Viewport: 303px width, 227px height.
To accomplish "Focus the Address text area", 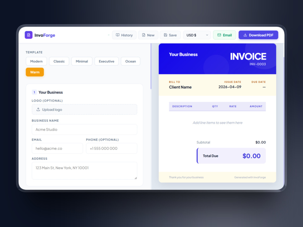I will click(85, 171).
